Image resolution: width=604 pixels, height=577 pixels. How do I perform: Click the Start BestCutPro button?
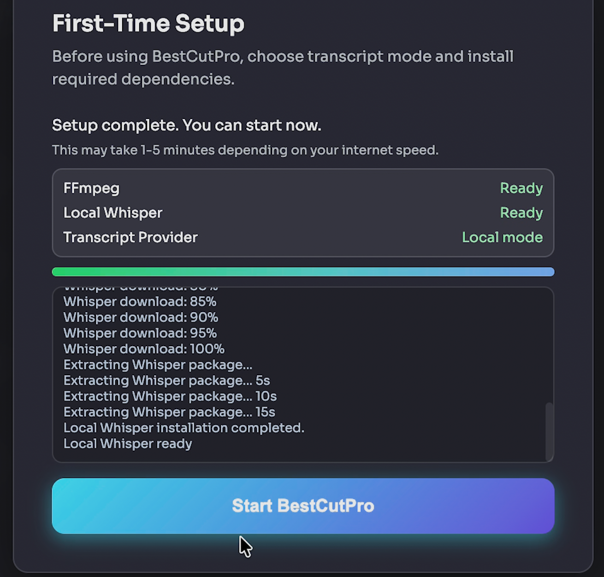coord(302,506)
